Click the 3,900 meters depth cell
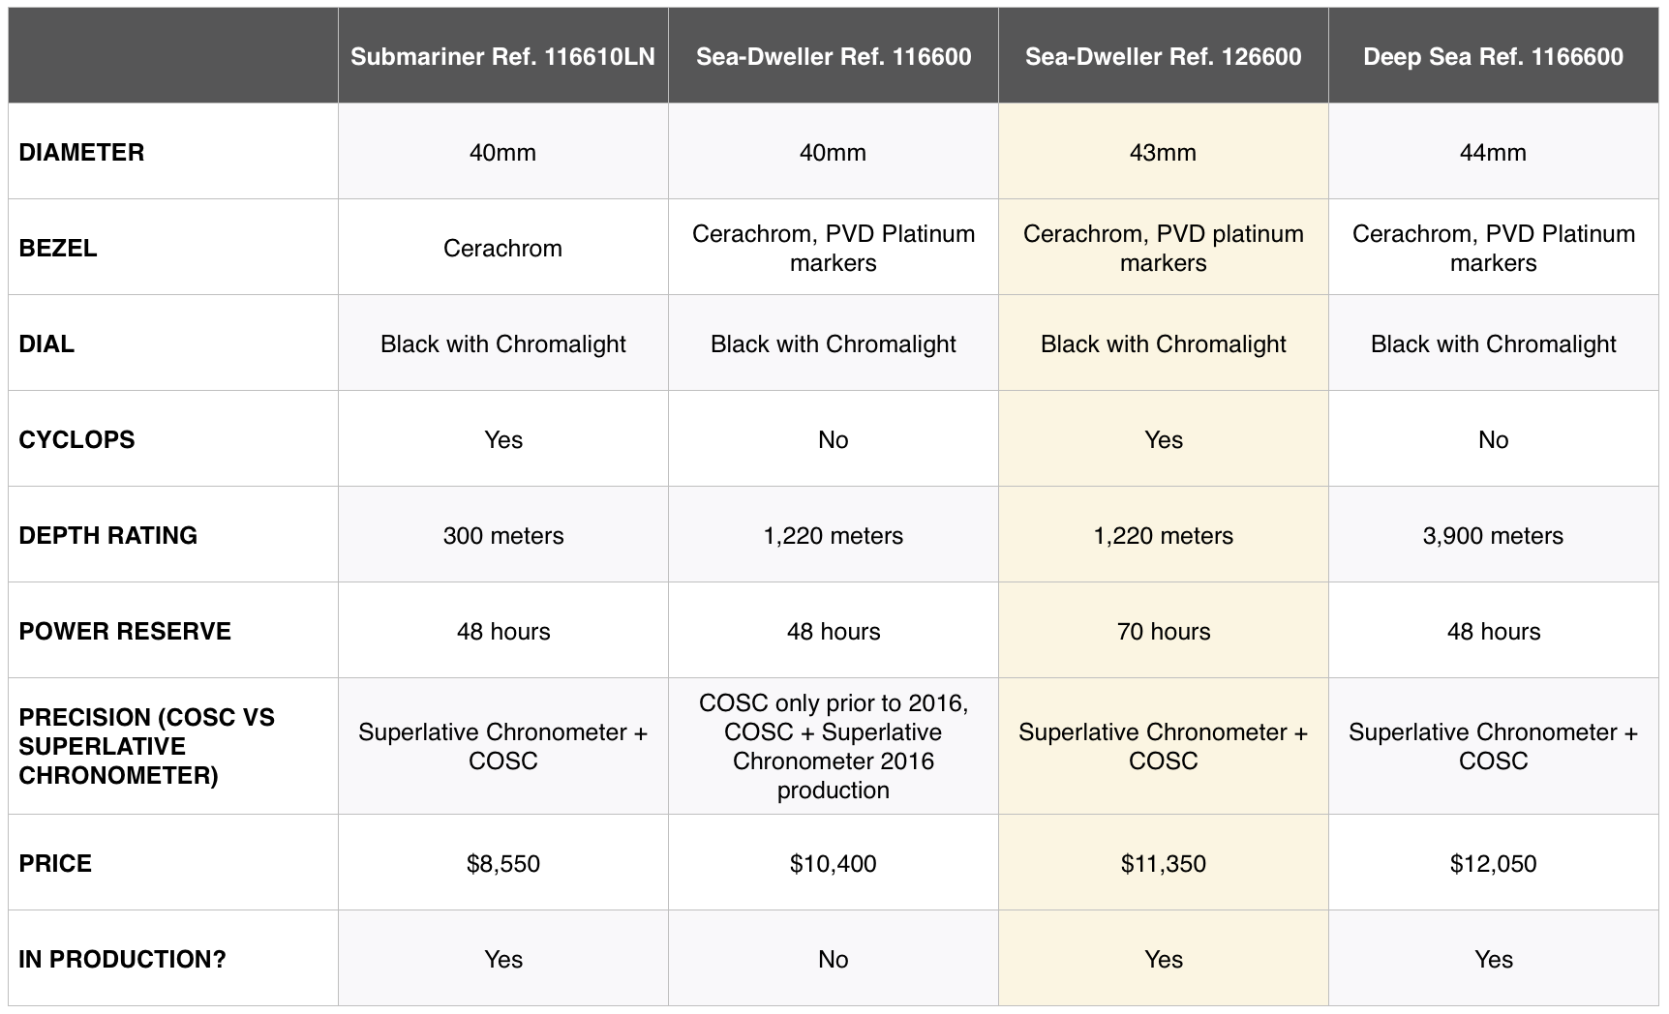 pyautogui.click(x=1493, y=536)
